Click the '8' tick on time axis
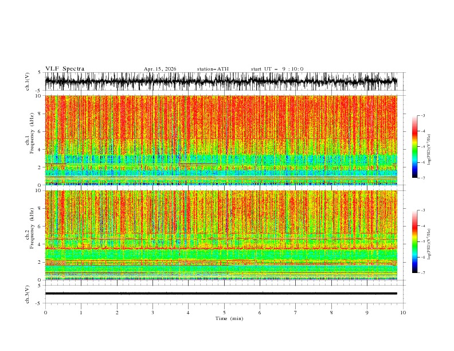Image resolution: width=454 pixels, height=351 pixels. click(x=331, y=313)
